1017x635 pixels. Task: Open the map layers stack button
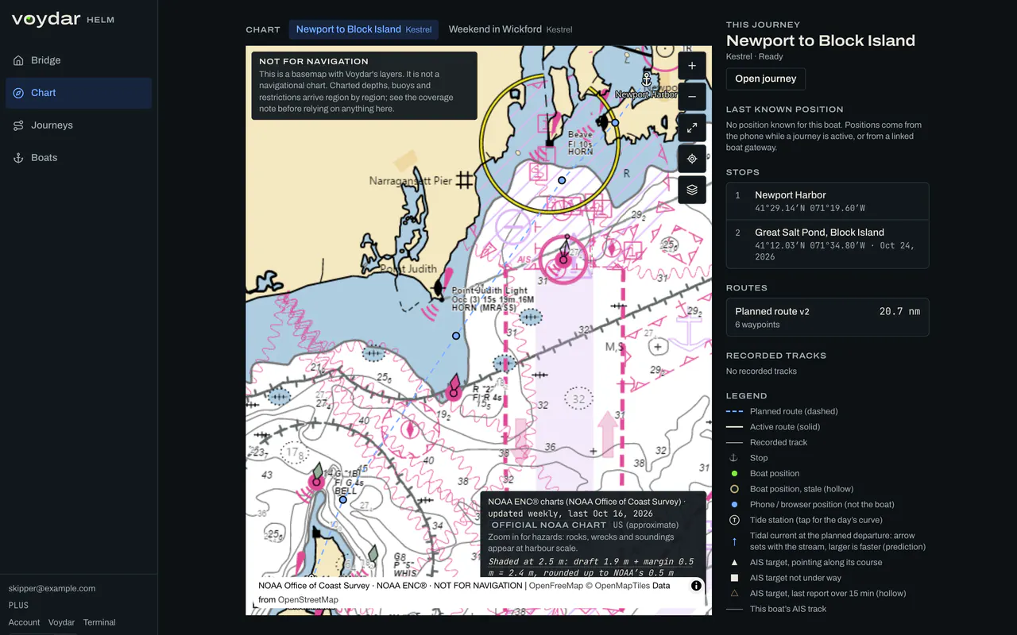coord(692,190)
